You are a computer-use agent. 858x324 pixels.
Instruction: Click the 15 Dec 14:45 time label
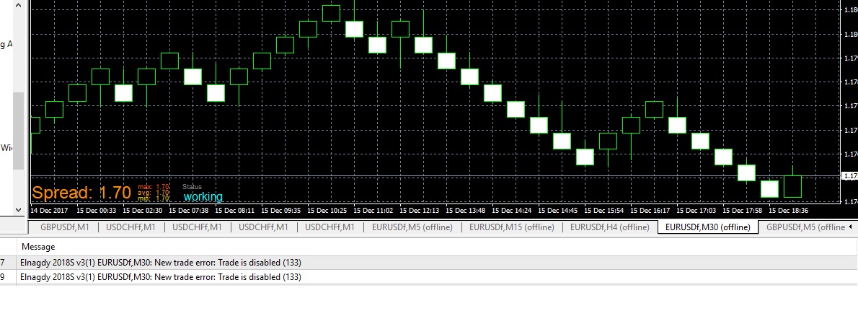(x=557, y=210)
